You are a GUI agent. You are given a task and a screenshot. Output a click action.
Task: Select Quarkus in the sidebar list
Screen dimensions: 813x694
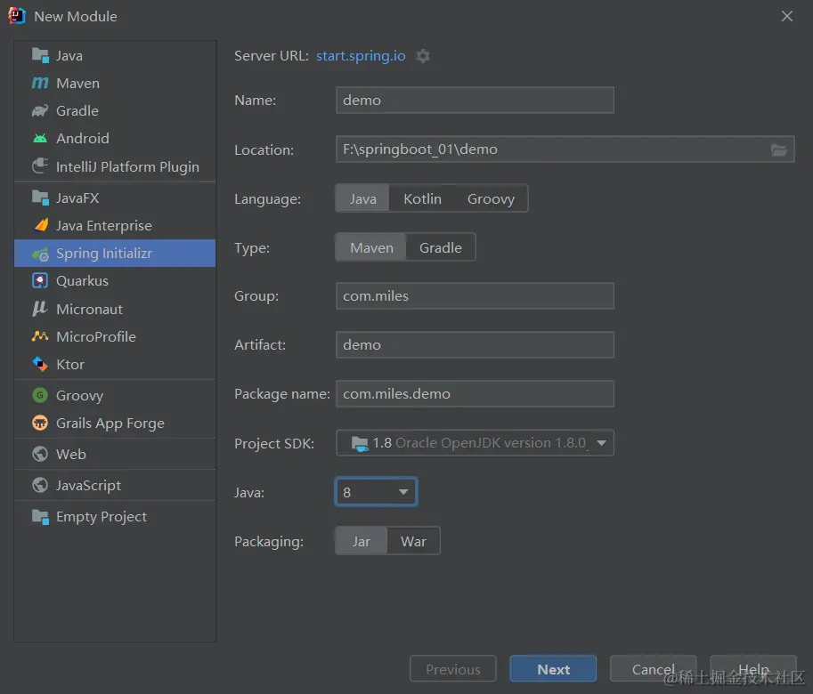115,280
